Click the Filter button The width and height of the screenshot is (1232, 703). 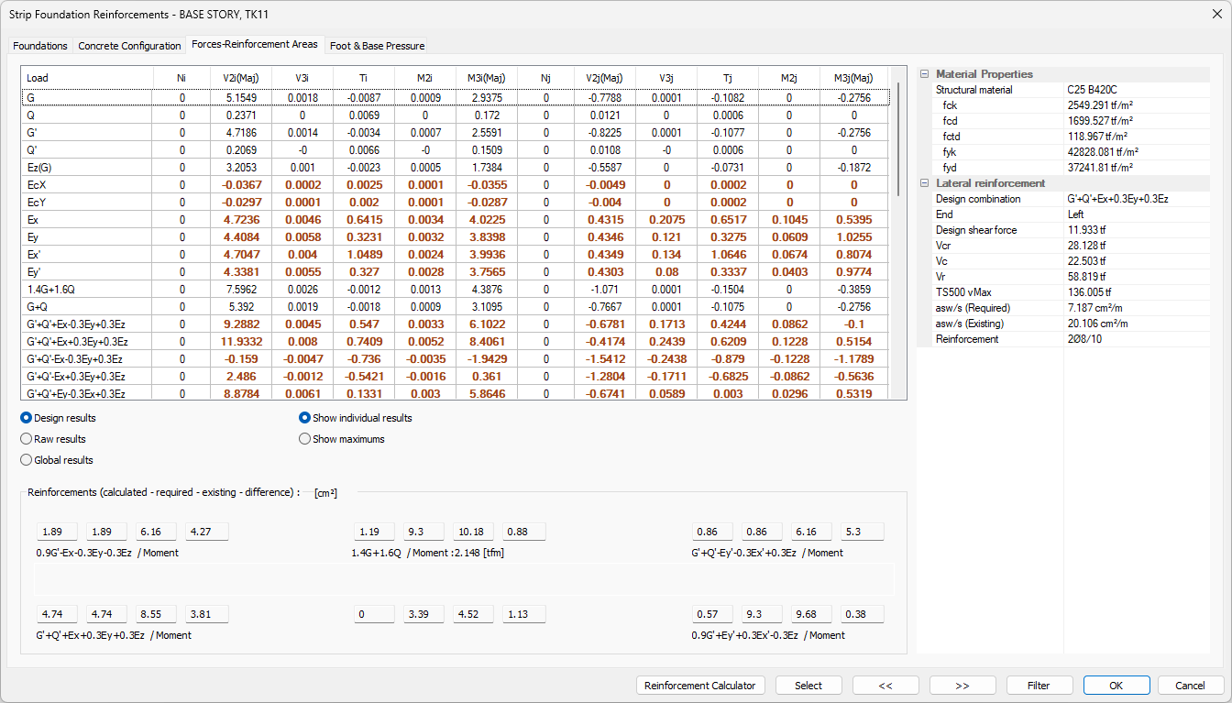pos(1039,686)
